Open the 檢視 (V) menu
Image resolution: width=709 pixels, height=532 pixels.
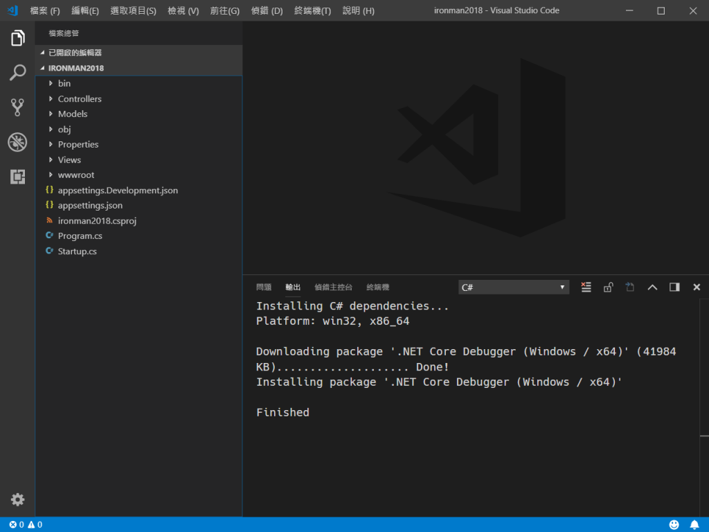(x=183, y=10)
